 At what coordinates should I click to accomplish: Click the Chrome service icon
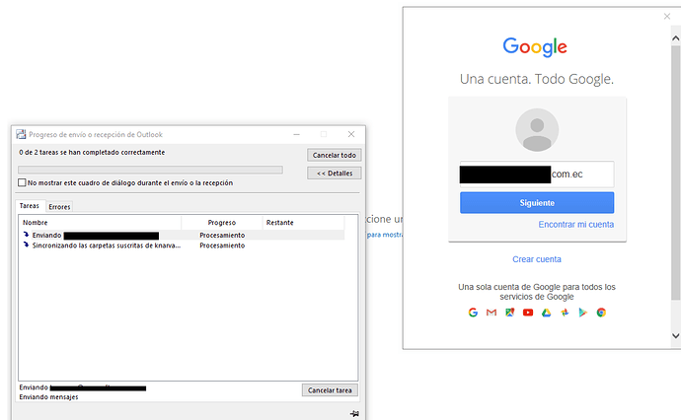[x=601, y=313]
